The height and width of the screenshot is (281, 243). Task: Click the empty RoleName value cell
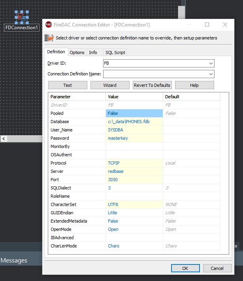coord(134,196)
